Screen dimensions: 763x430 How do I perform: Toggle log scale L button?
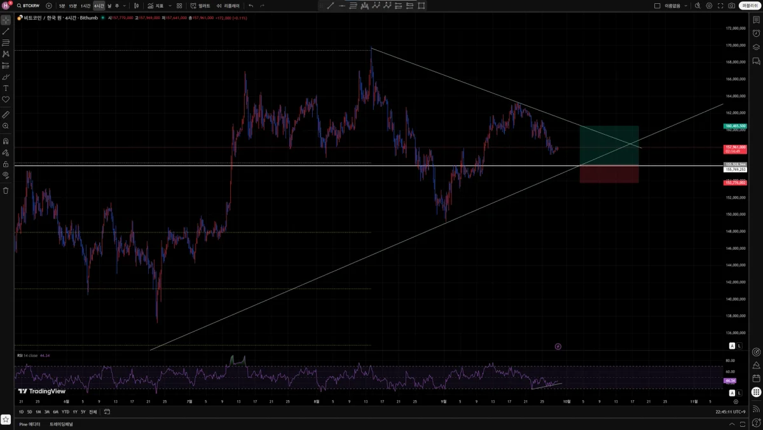[x=739, y=346]
